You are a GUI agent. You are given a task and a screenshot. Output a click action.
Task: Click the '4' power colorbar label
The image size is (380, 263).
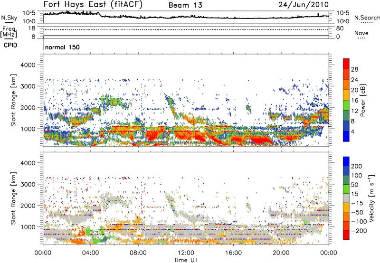click(x=352, y=131)
